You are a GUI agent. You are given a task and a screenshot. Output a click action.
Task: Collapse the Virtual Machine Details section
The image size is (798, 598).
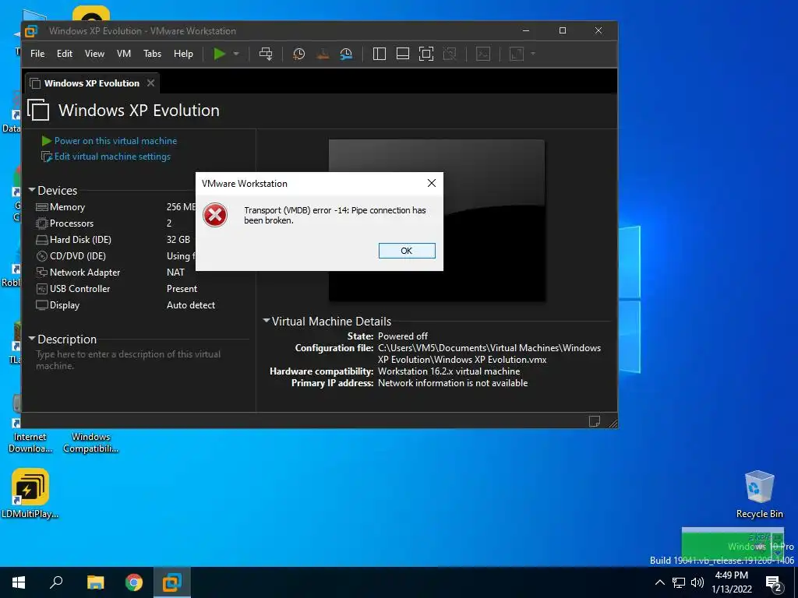pos(267,321)
